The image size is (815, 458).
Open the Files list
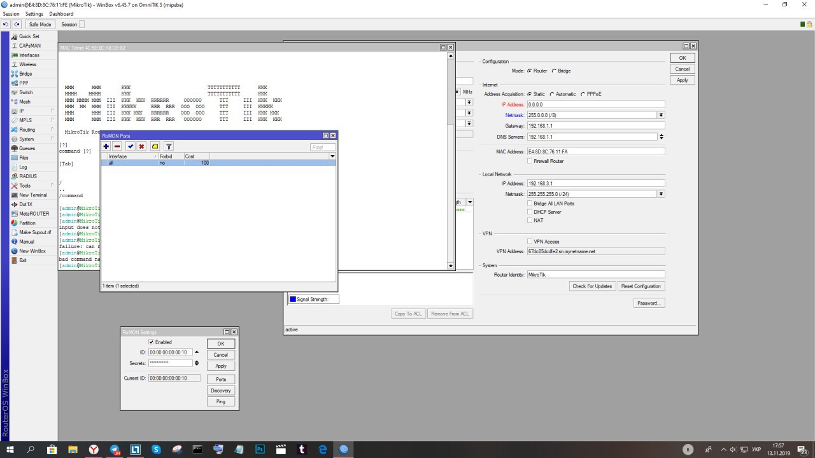pos(24,158)
